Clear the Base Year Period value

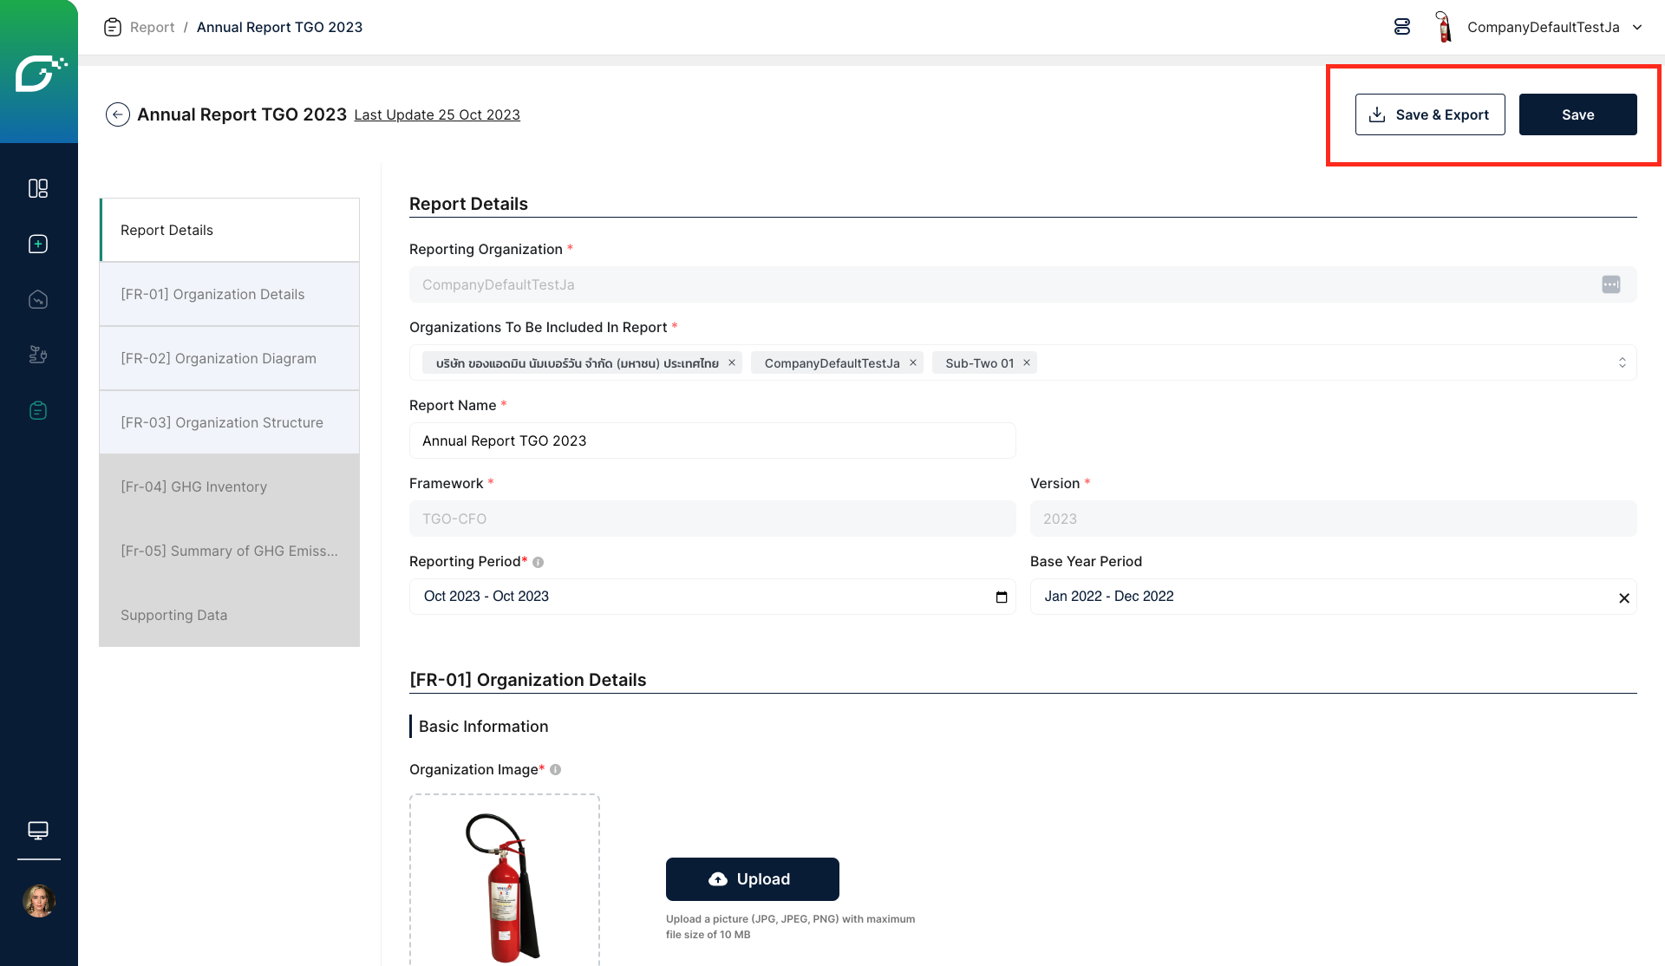(1624, 597)
